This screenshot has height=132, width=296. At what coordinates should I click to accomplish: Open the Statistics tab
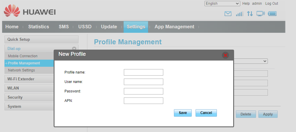(x=39, y=27)
